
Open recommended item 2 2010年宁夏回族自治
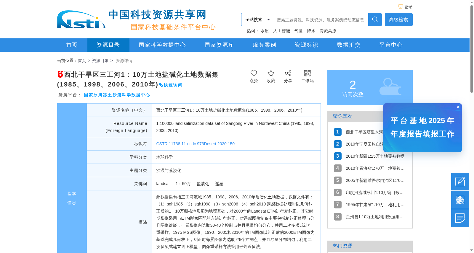coord(365,144)
